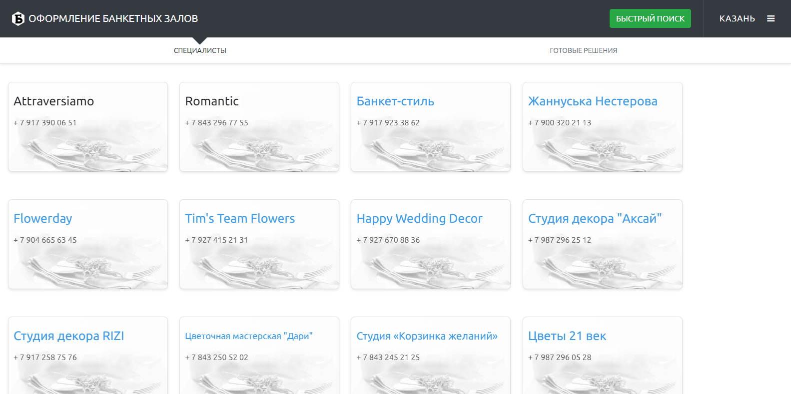Viewport: 791px width, 394px height.
Task: Open the Attraversiamo card title
Action: 54,101
